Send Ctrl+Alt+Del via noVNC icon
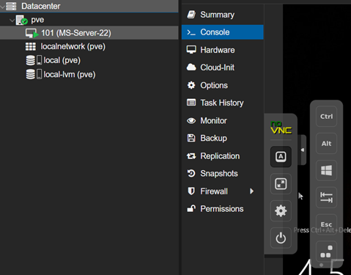The image size is (351, 275). [327, 252]
